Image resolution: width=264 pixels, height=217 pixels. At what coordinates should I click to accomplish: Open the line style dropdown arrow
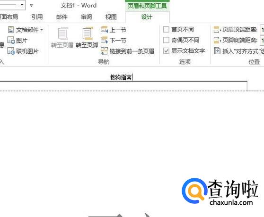[x=22, y=5]
